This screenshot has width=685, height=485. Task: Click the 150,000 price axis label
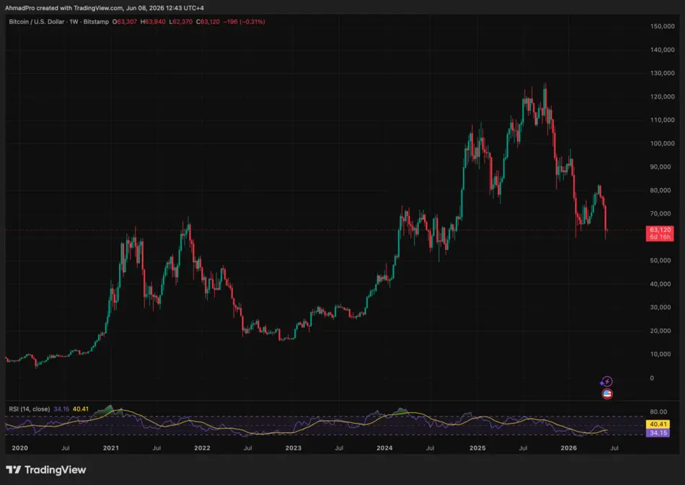(662, 26)
